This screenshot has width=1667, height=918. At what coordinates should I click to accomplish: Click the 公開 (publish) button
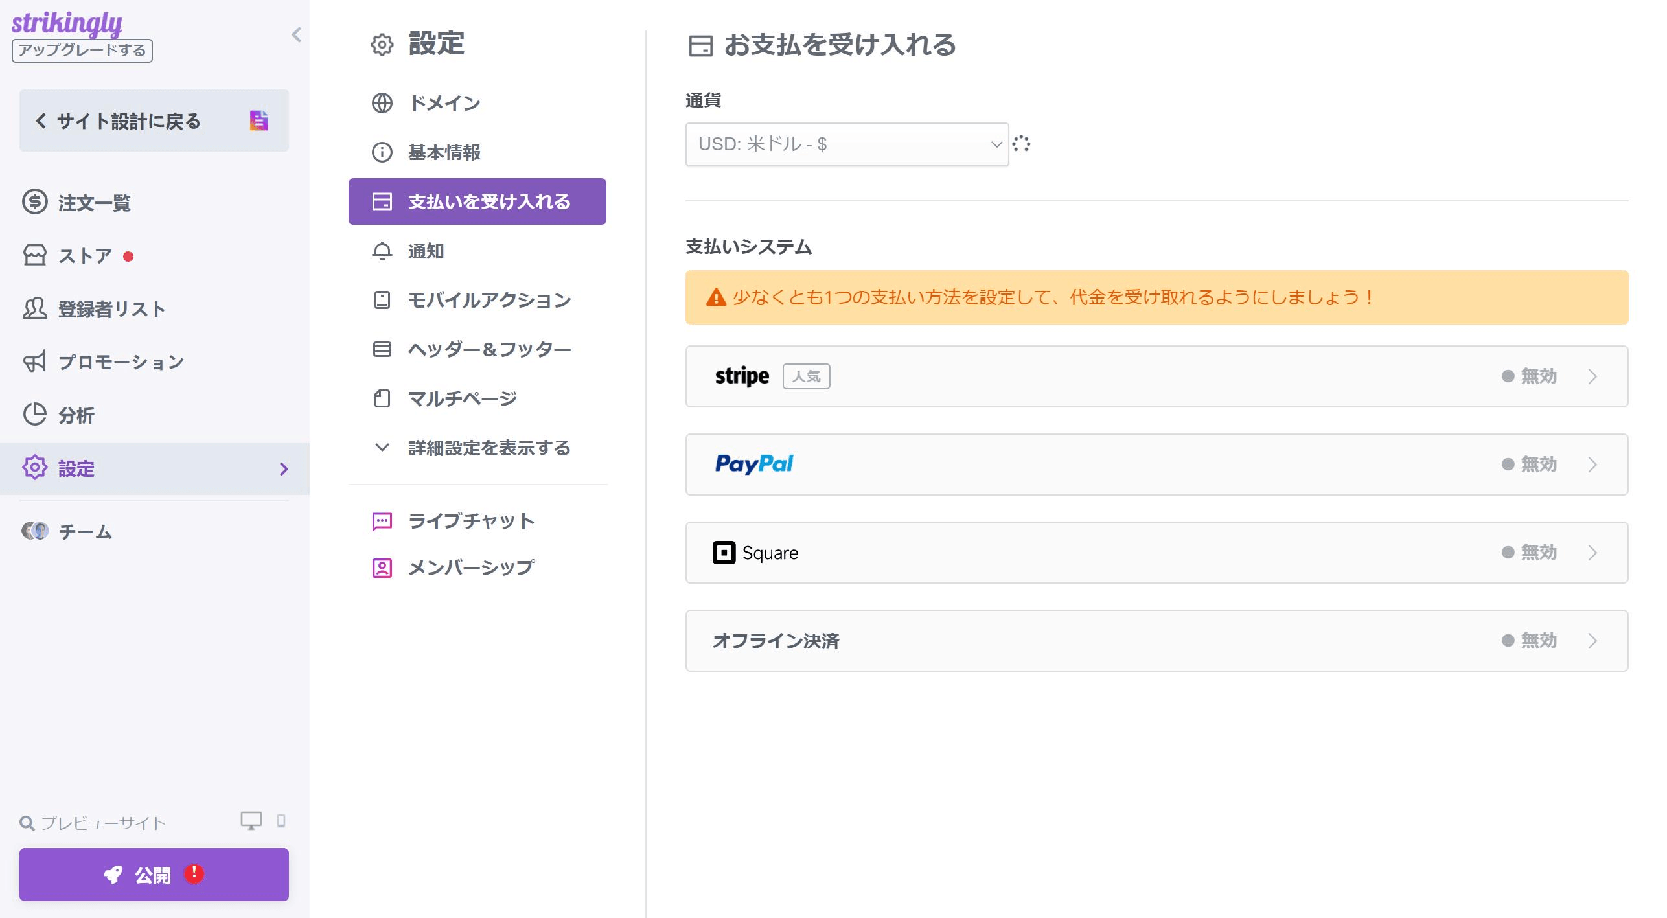click(153, 874)
